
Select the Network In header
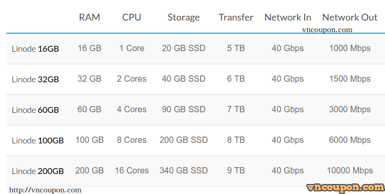pos(288,17)
